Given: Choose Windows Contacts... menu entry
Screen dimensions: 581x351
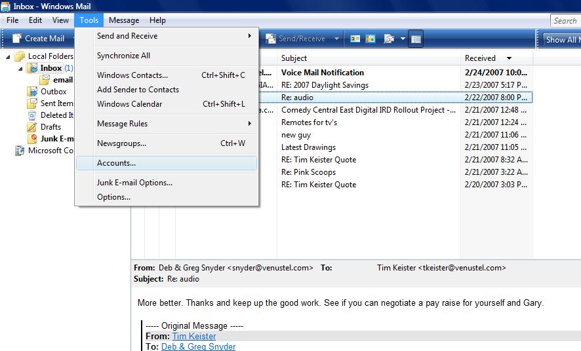Looking at the screenshot, I should (x=167, y=75).
